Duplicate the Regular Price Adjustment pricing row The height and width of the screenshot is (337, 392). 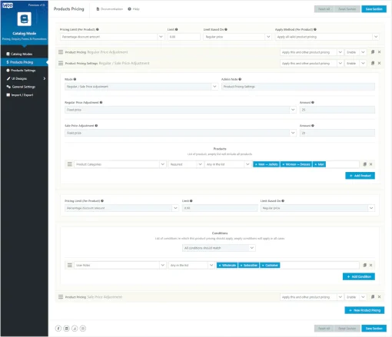click(373, 52)
